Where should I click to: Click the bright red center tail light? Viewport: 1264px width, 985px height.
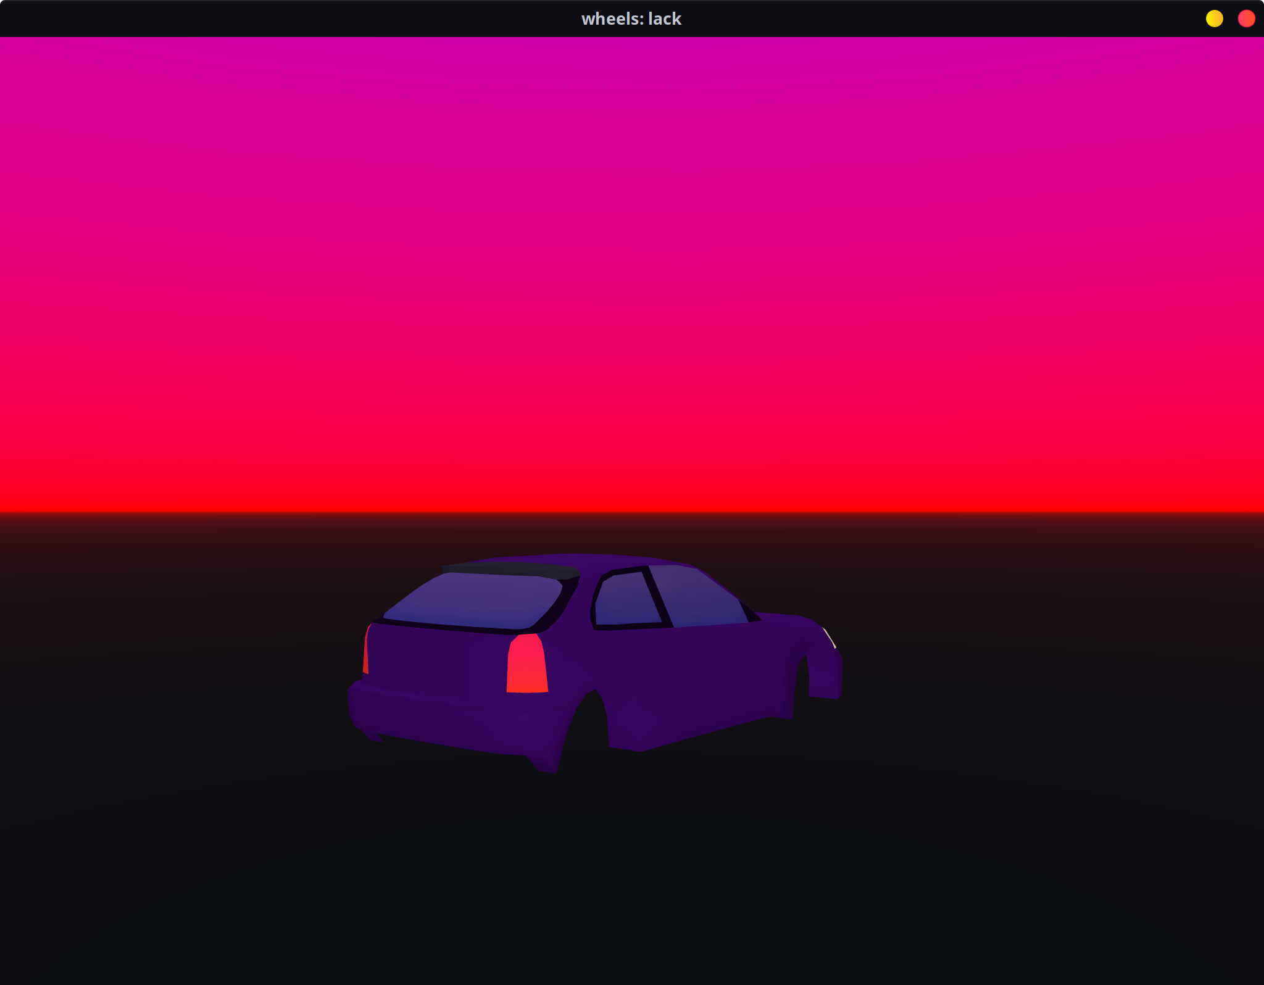coord(527,664)
